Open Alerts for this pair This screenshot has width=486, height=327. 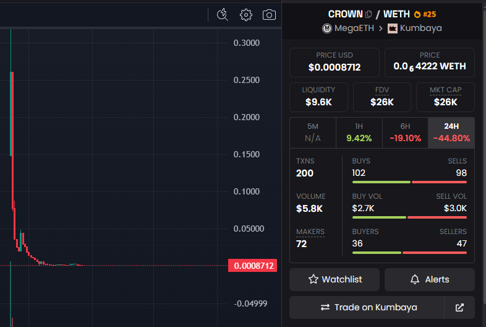pyautogui.click(x=430, y=279)
